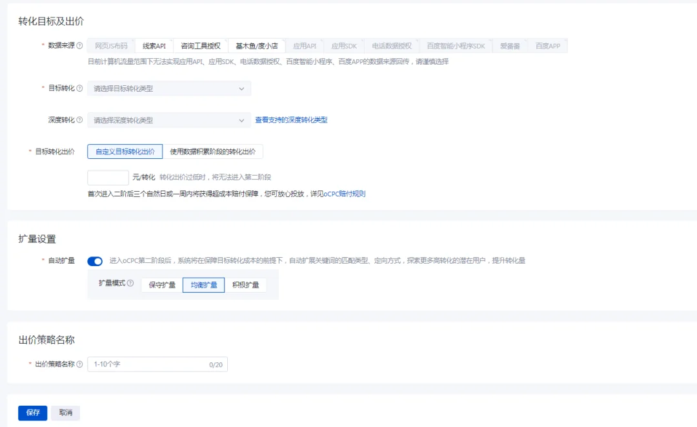Screen dimensions: 697x427
Task: Open the 请选择深度转化类型 dropdown
Action: click(x=169, y=120)
